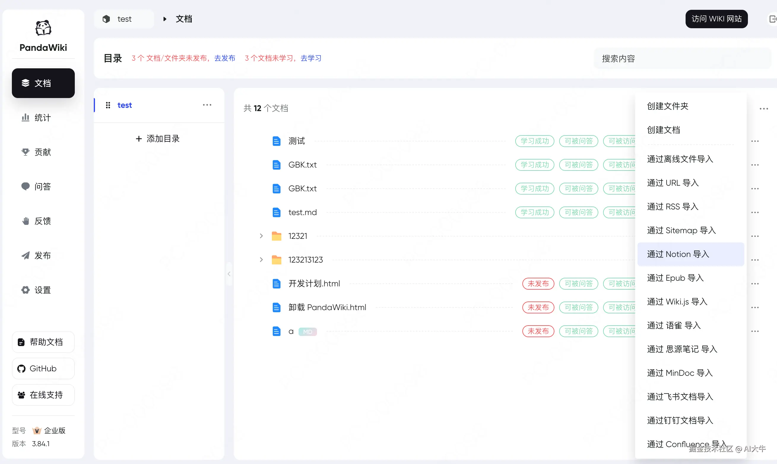Click 访问 WIKI 网站 button
Image resolution: width=777 pixels, height=464 pixels.
click(x=716, y=19)
